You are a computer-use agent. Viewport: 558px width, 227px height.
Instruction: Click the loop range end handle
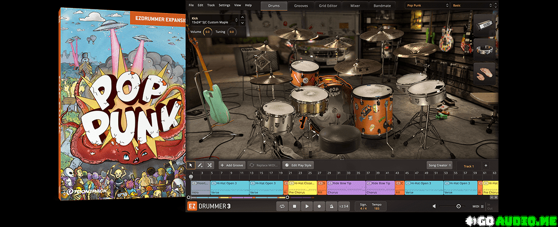(x=287, y=197)
